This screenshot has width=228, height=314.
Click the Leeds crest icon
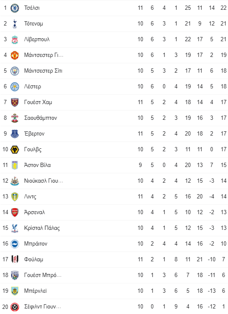tap(14, 197)
